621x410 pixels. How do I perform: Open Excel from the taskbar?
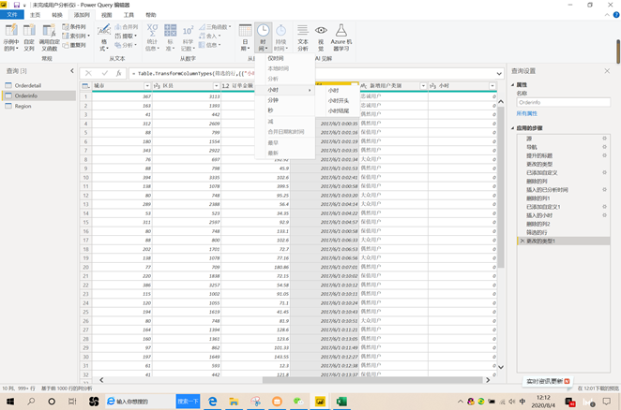tap(341, 402)
